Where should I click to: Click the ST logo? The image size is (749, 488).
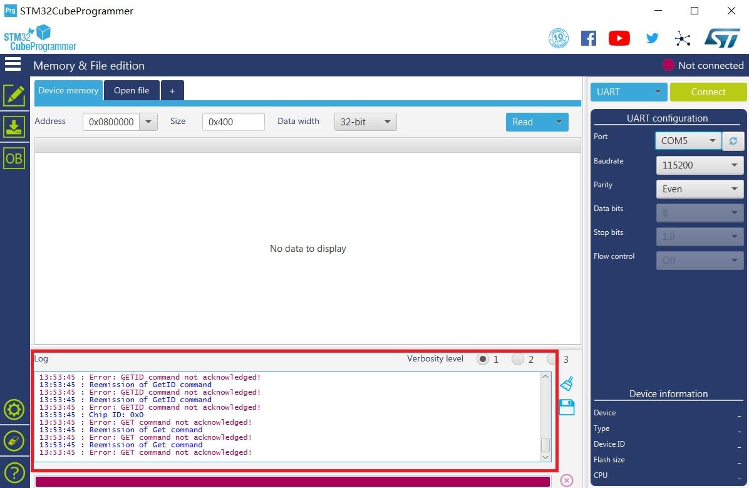722,38
